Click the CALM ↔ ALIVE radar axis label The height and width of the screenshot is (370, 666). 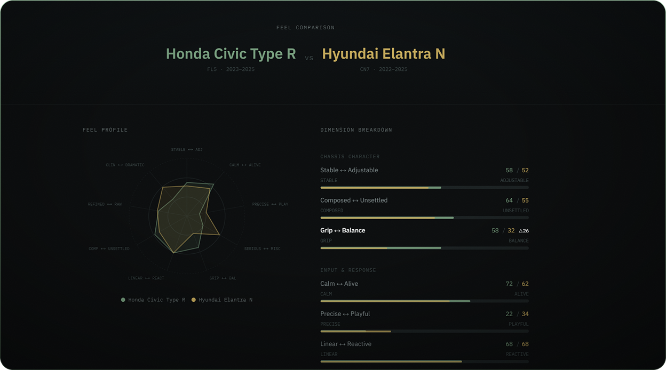tap(245, 165)
